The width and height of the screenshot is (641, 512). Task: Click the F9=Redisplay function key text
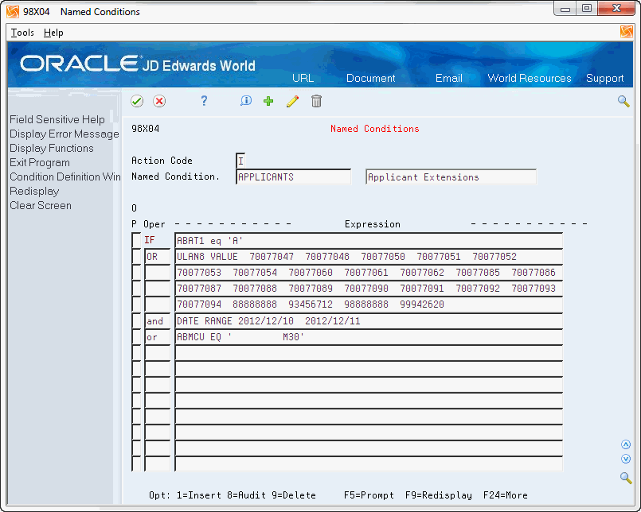tap(438, 495)
